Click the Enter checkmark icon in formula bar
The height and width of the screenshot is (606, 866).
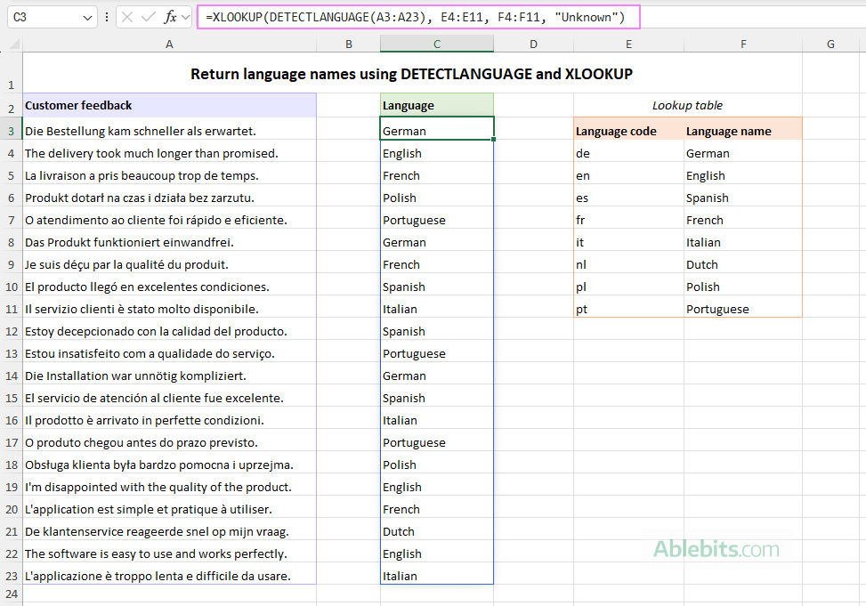(x=148, y=17)
